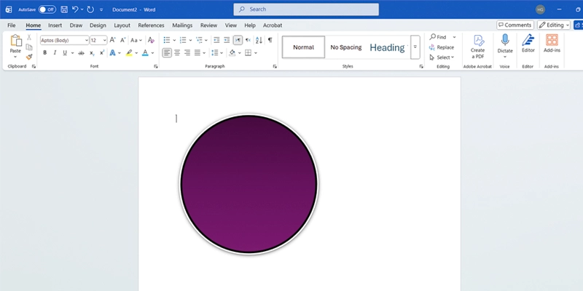583x291 pixels.
Task: Expand the Styles gallery
Action: 415,47
